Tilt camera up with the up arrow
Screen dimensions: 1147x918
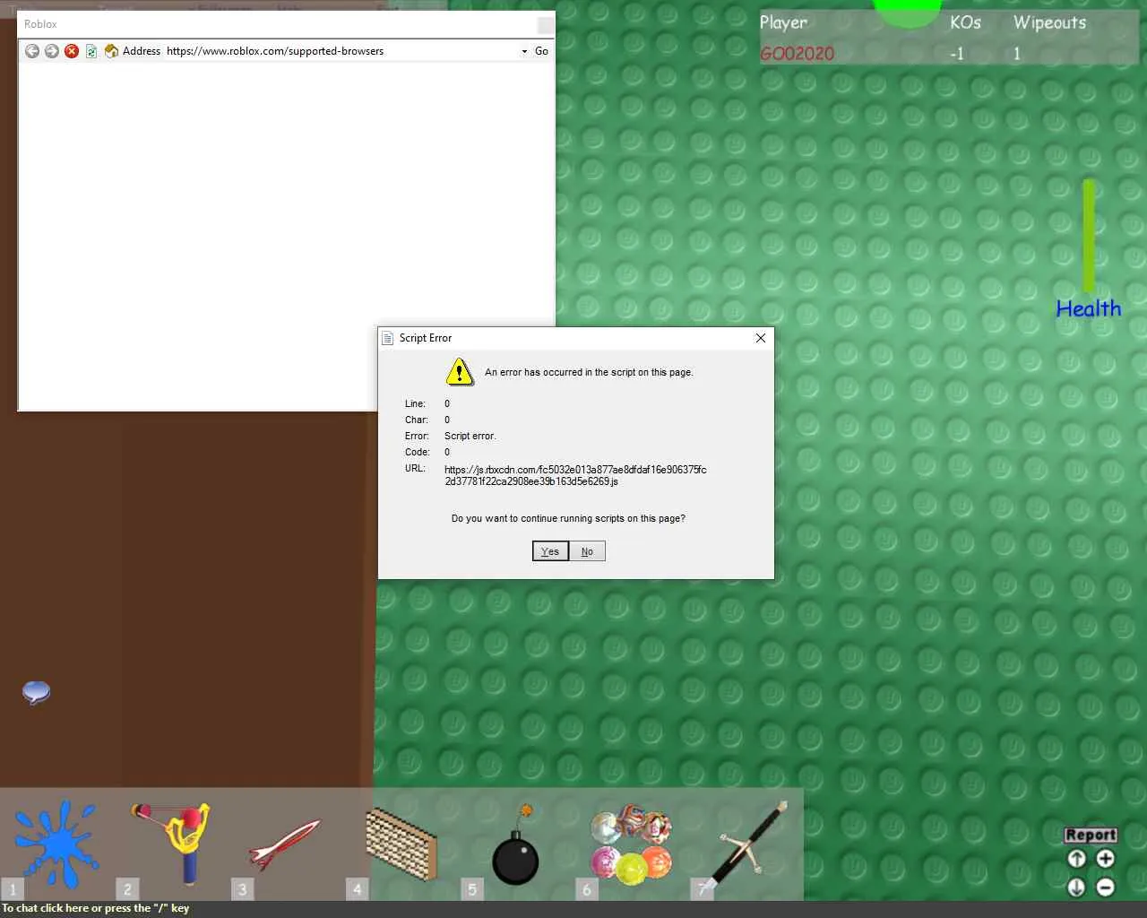1077,859
